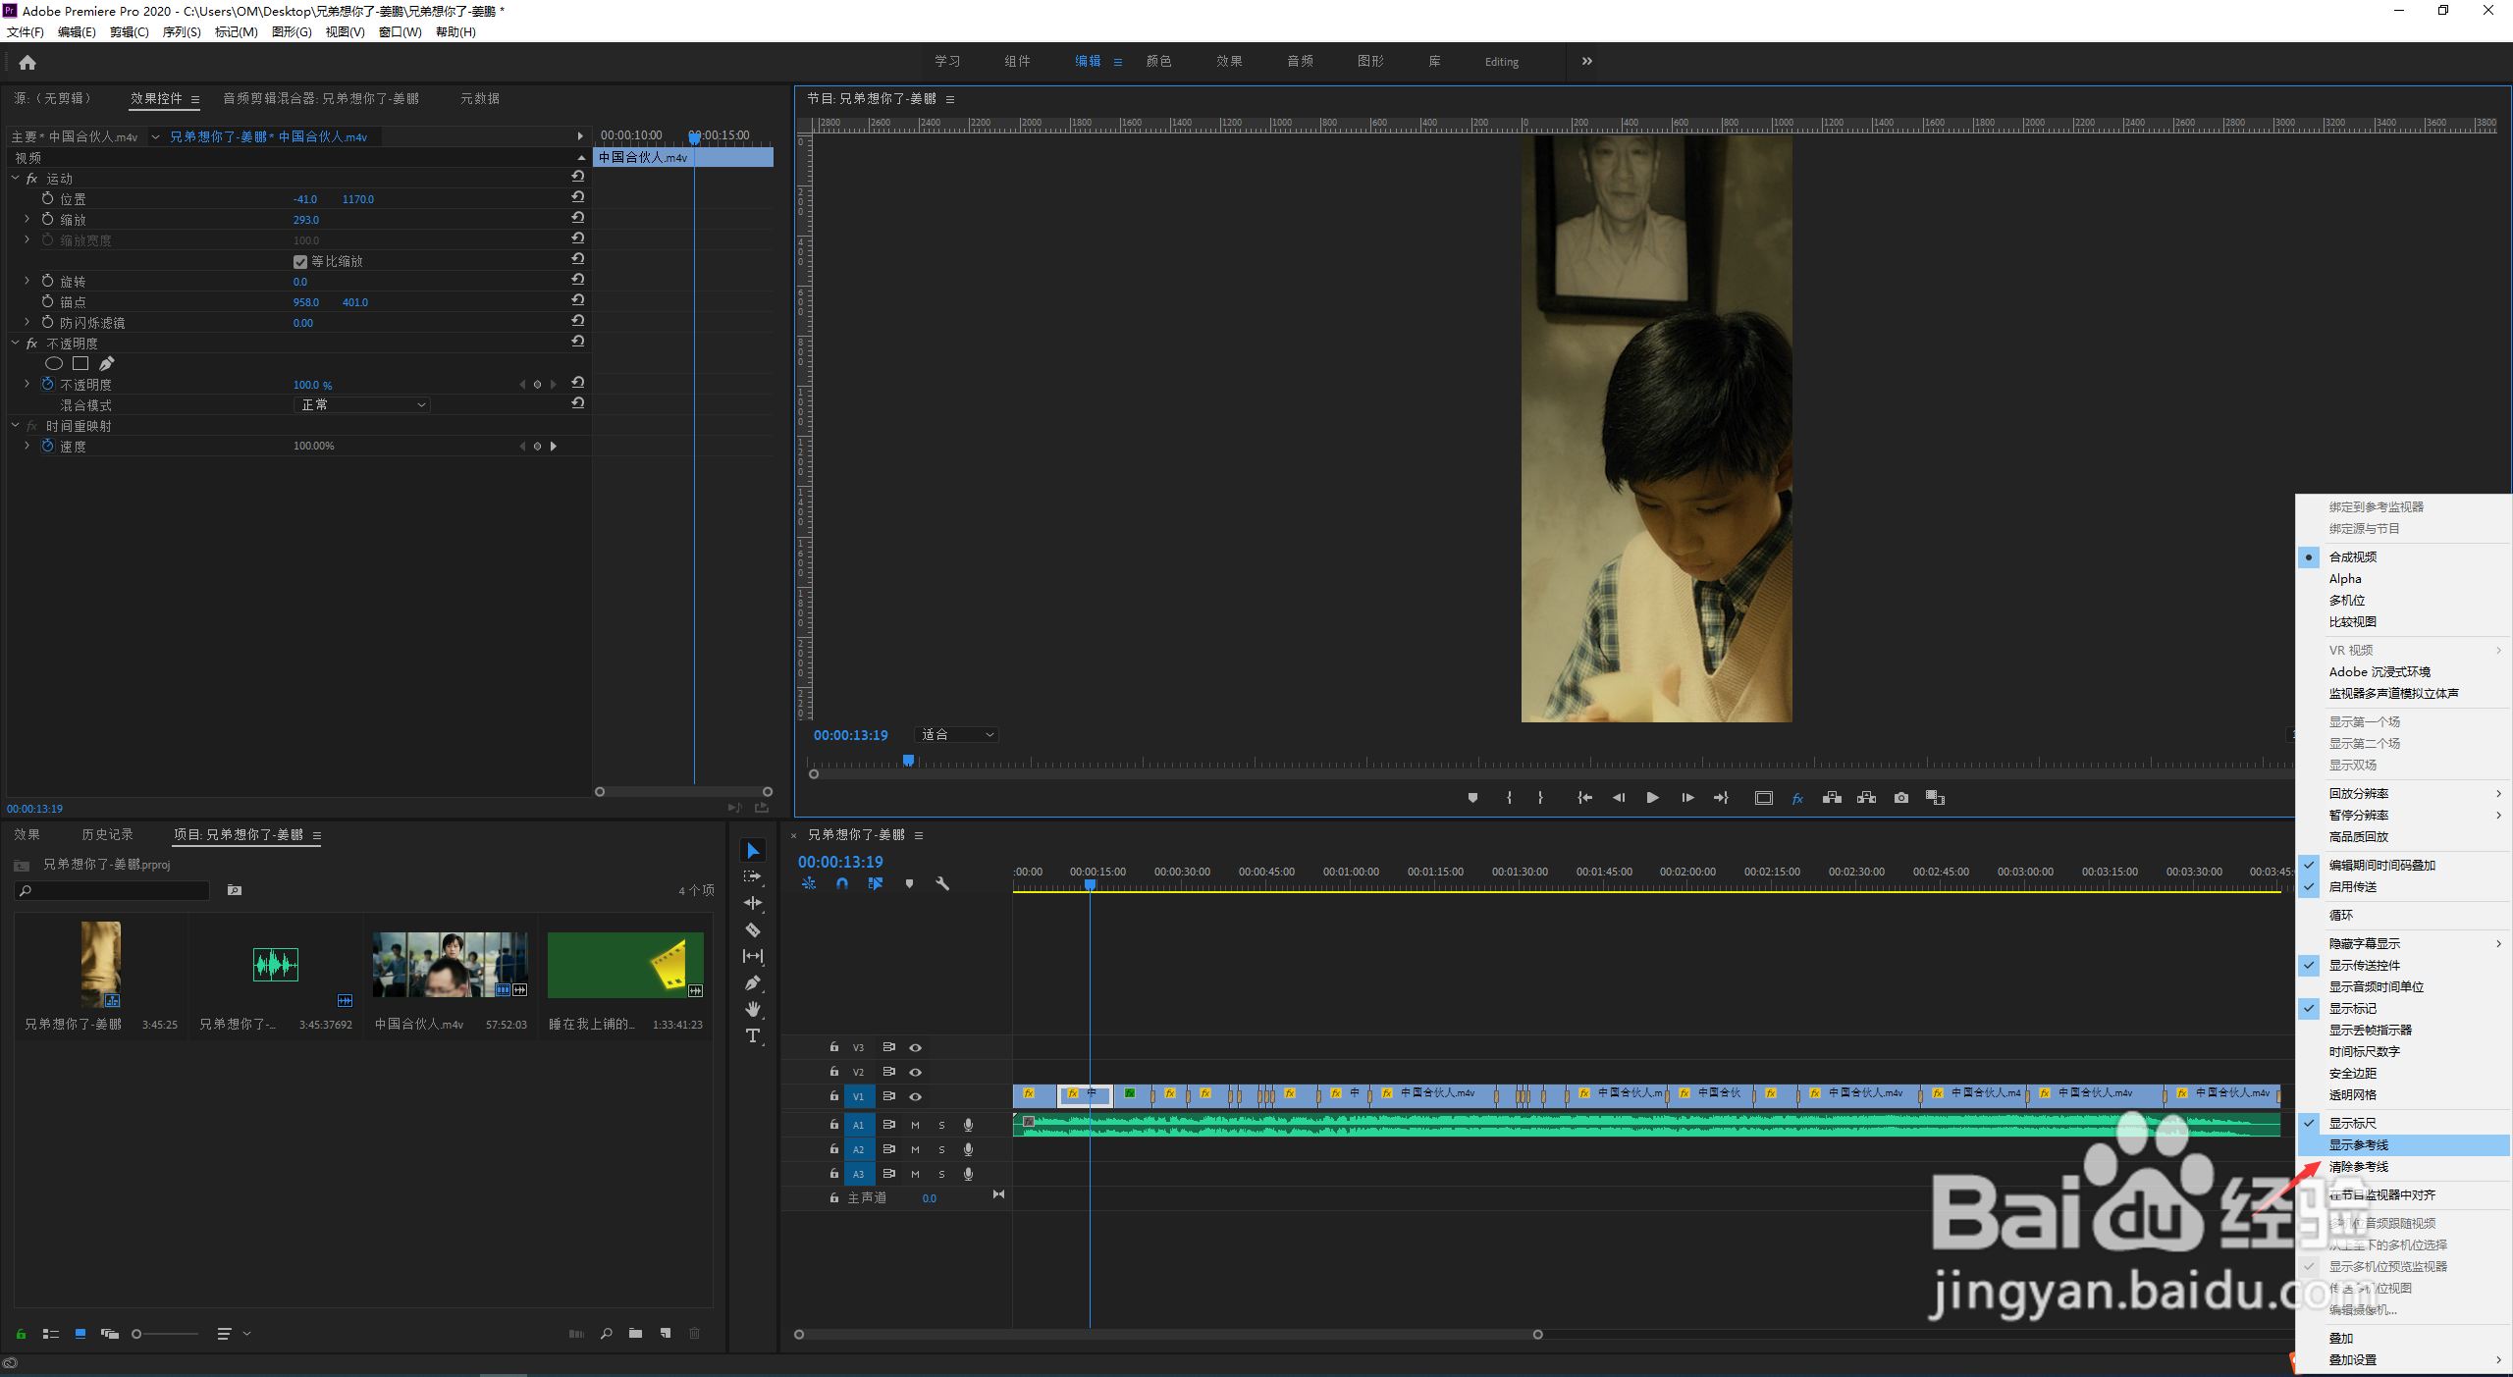
Task: Toggle V1 track visibility eye
Action: pyautogui.click(x=915, y=1096)
